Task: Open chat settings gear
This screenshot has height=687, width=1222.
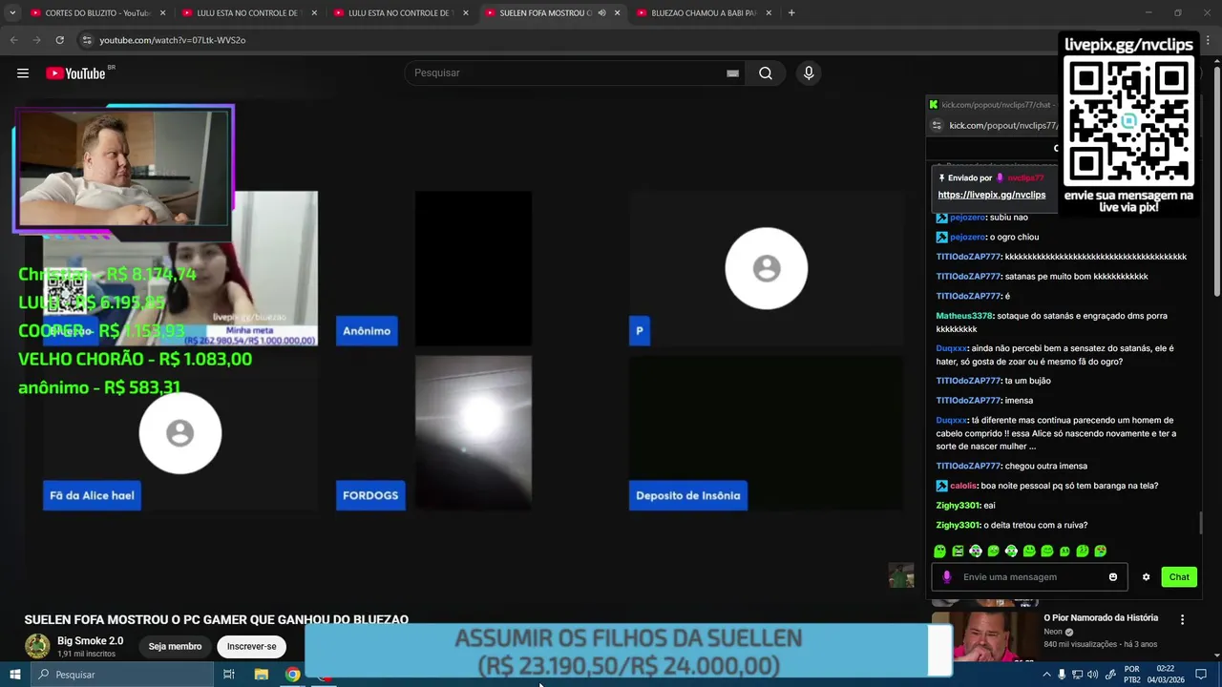Action: pyautogui.click(x=1146, y=577)
